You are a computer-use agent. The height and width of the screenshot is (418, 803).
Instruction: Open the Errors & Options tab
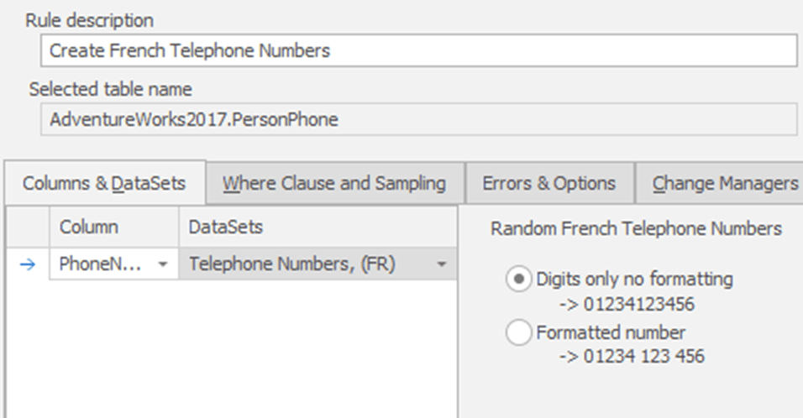point(549,183)
